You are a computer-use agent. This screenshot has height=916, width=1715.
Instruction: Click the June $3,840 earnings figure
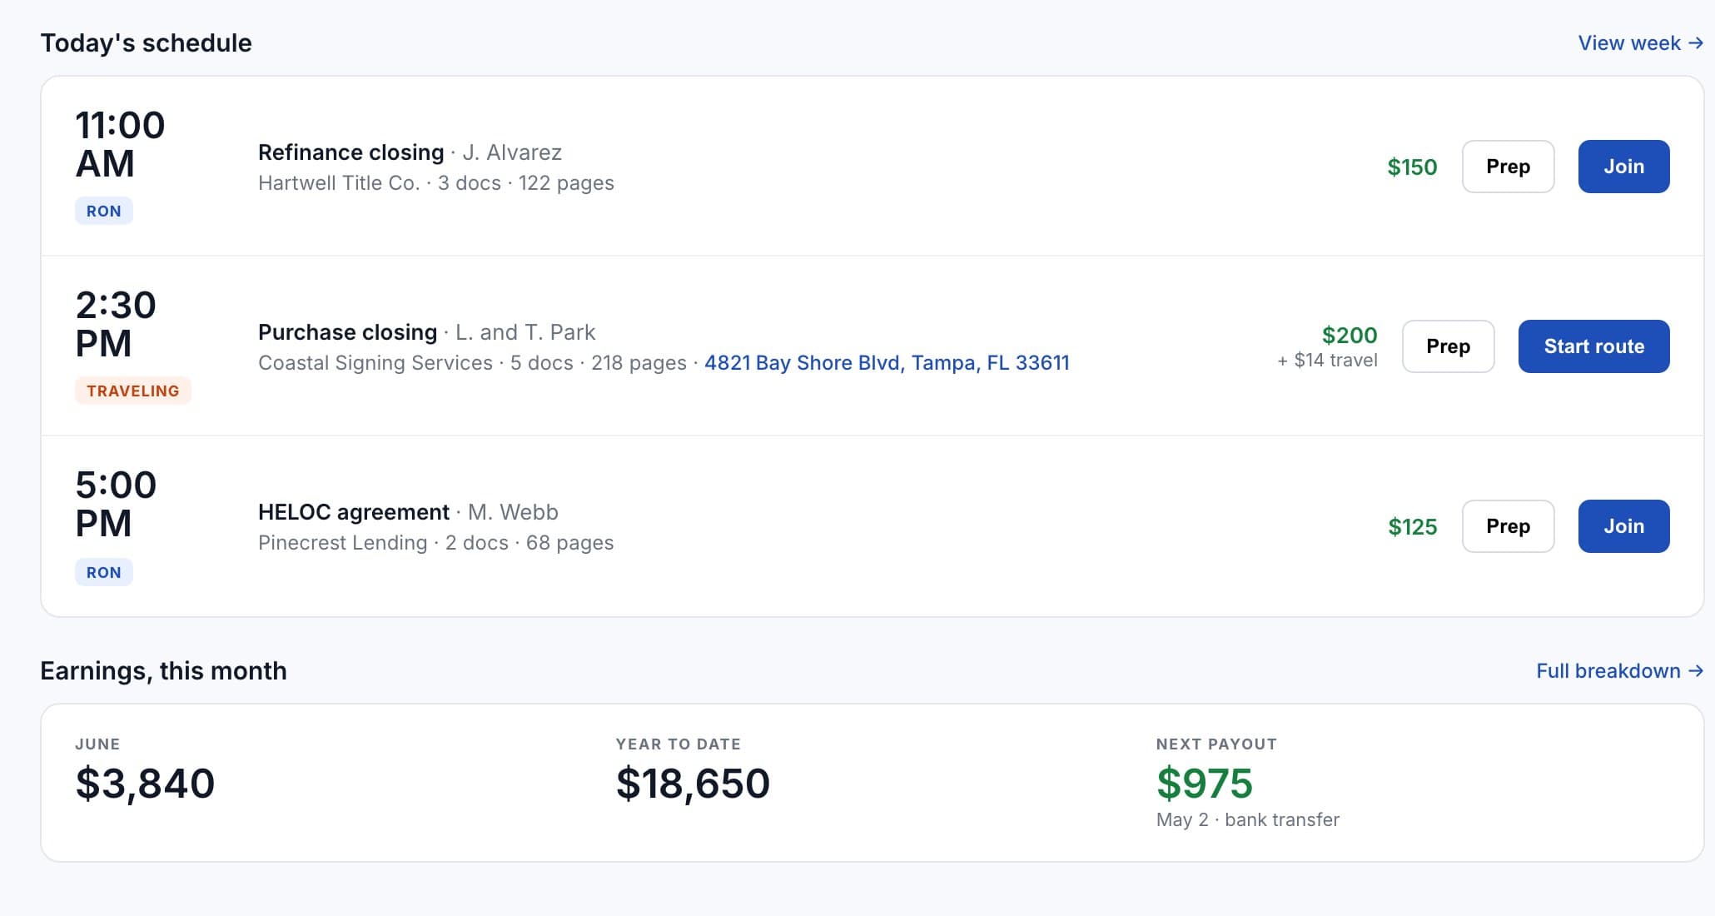pos(145,784)
